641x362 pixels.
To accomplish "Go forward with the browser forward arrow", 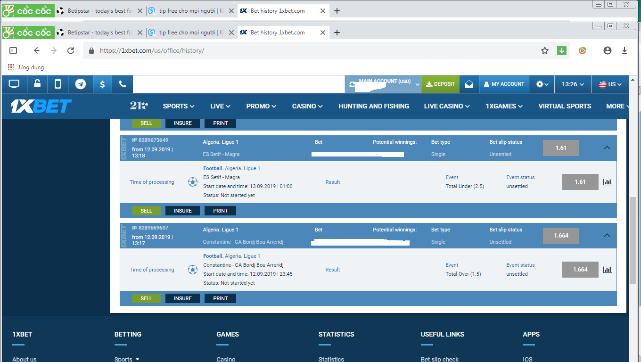I will click(54, 50).
